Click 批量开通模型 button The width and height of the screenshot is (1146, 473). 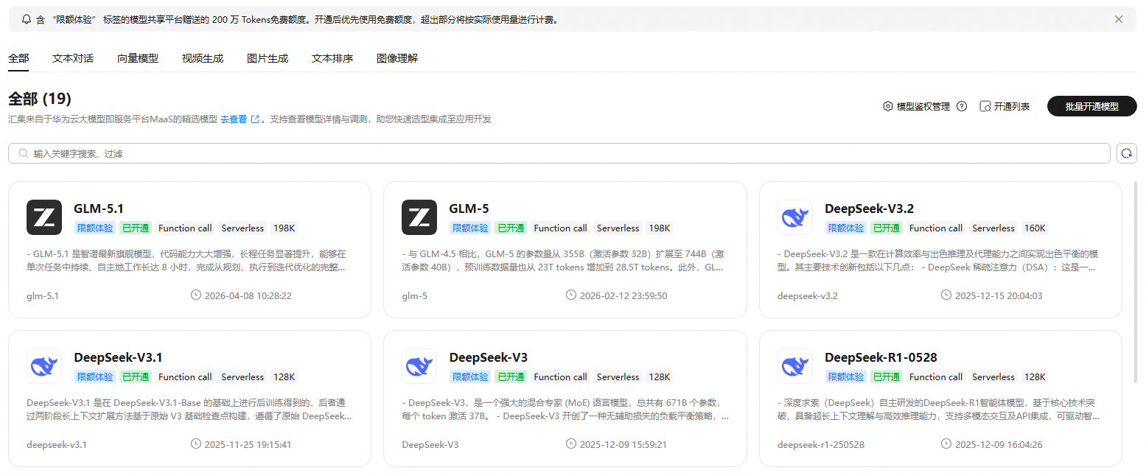click(x=1091, y=106)
